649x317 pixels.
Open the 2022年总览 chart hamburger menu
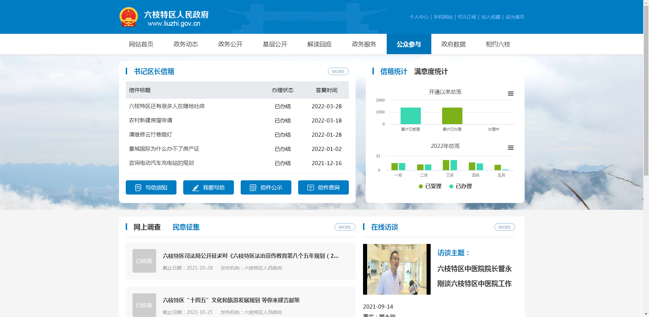click(510, 148)
